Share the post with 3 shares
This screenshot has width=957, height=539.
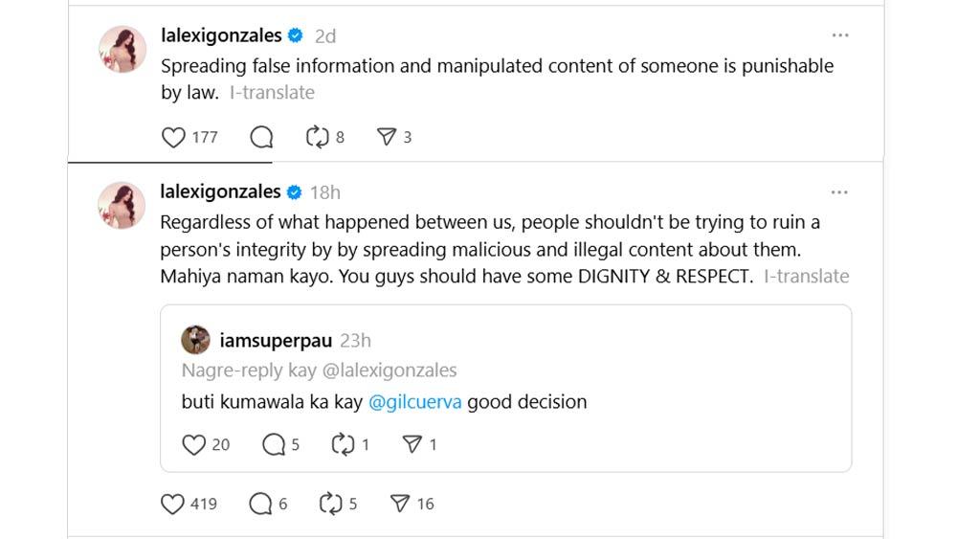pos(387,138)
